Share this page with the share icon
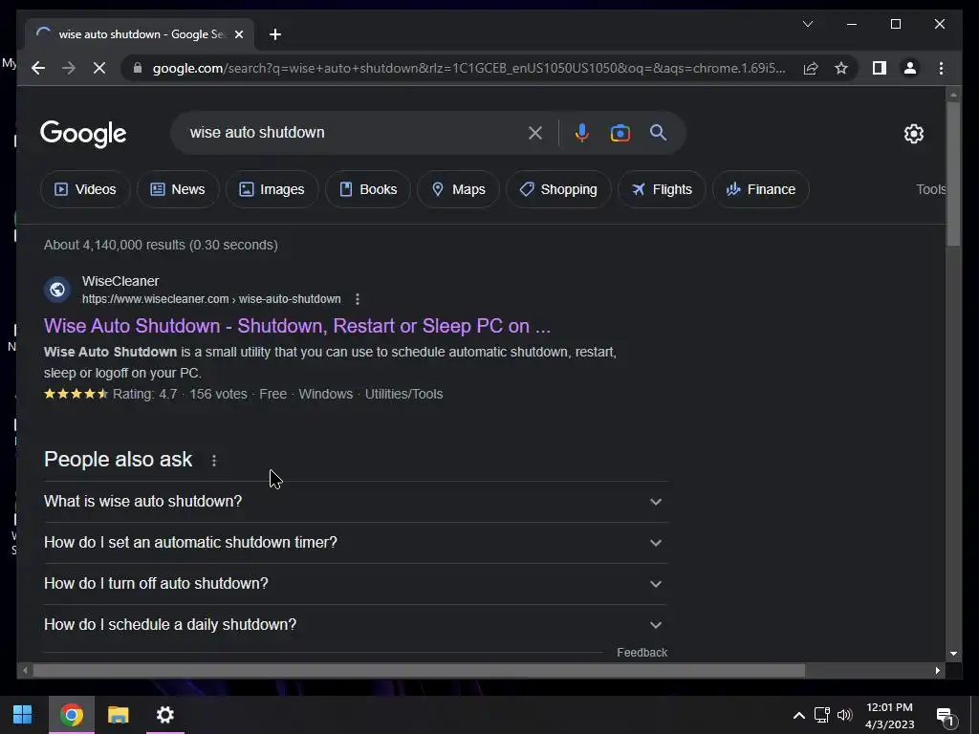 [811, 68]
